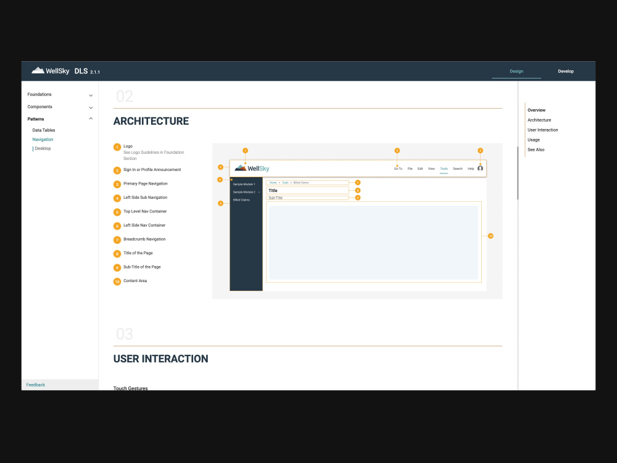Click the Architecture diagram image
Screen dimensions: 617x463
(x=357, y=221)
